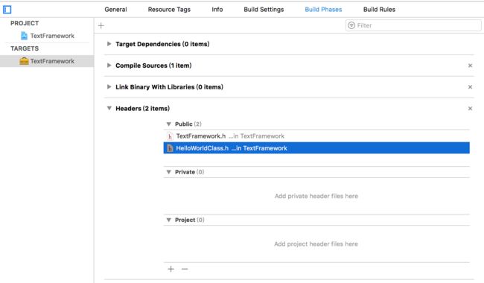Switch to the Build Settings tab

point(264,10)
